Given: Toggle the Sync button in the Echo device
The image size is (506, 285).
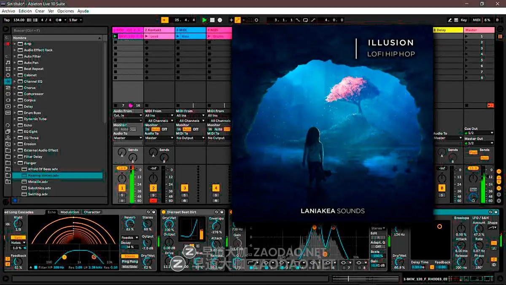Looking at the screenshot, I should pos(18,237).
